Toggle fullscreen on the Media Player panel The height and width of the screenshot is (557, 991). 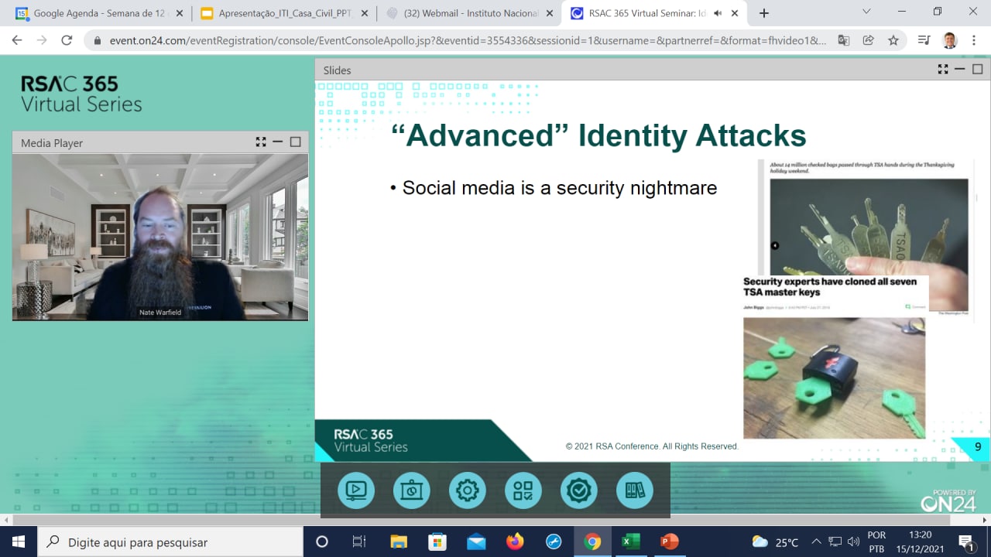[x=261, y=142]
